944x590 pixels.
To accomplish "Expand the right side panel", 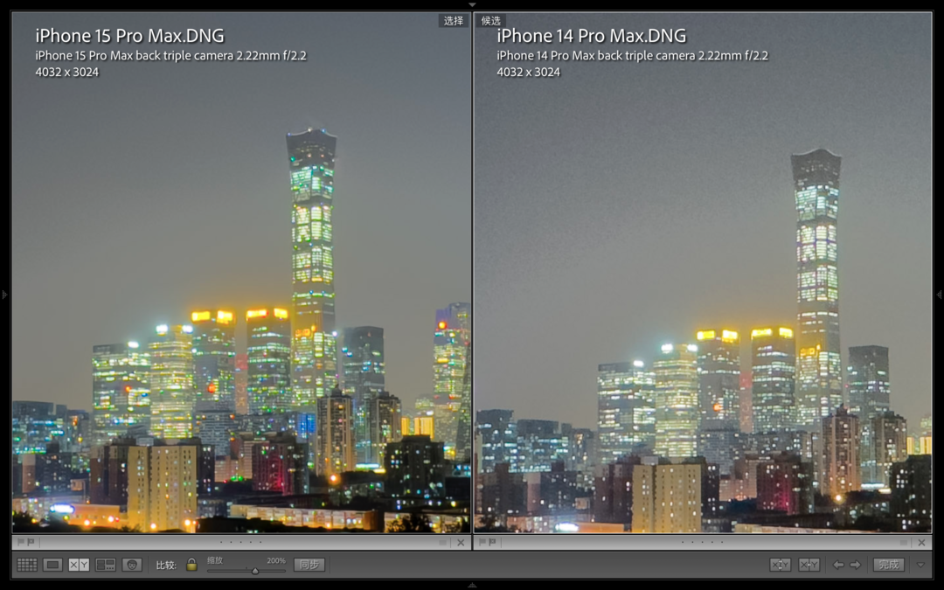I will pos(940,295).
